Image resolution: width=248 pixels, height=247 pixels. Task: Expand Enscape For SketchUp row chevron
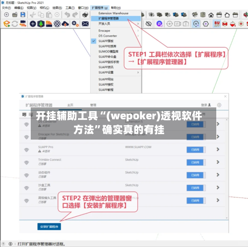point(218,137)
